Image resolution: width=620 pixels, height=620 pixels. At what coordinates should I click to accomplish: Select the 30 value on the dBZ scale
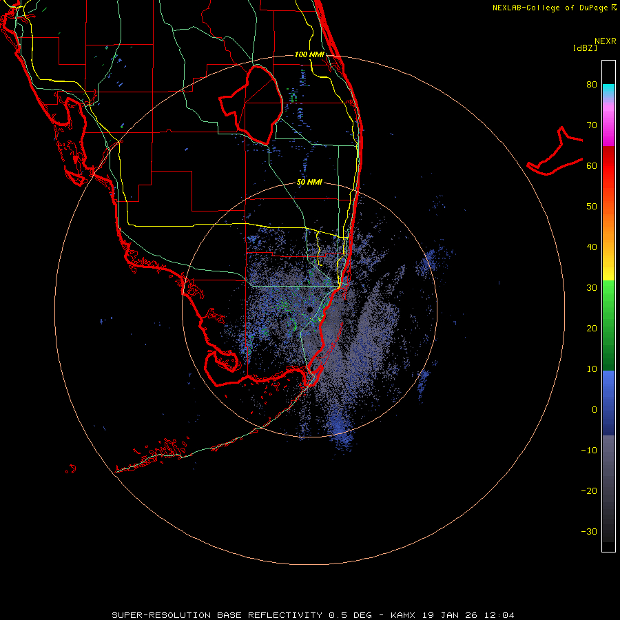592,288
